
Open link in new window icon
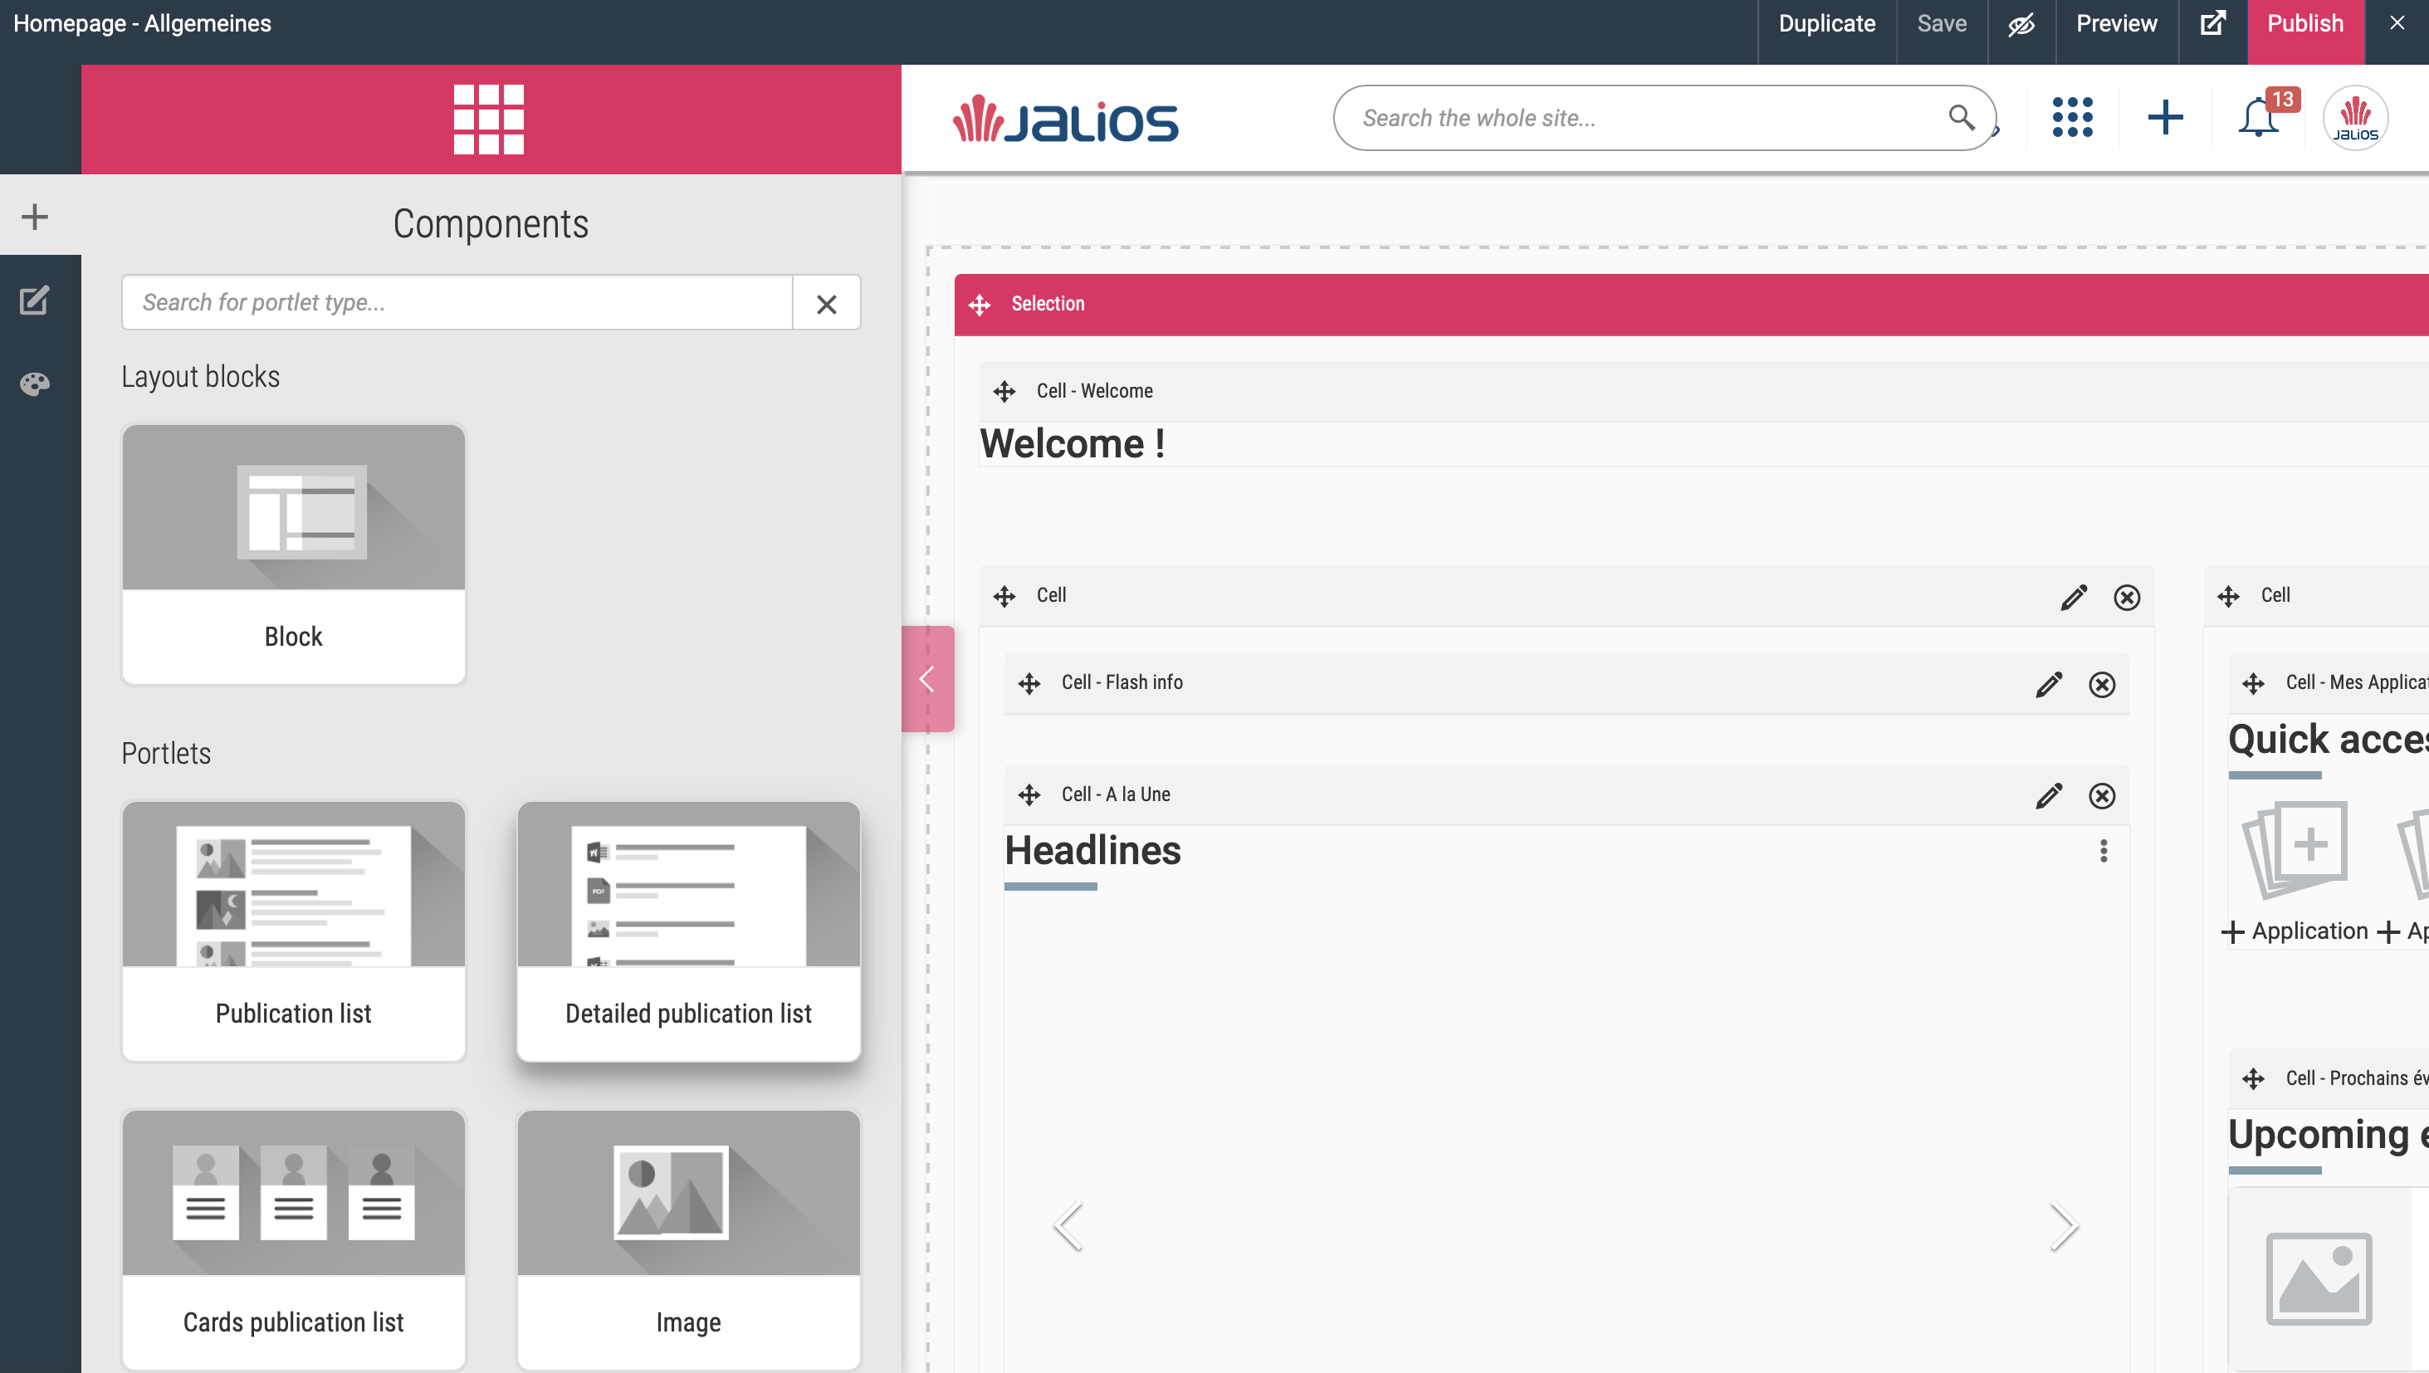point(2212,23)
